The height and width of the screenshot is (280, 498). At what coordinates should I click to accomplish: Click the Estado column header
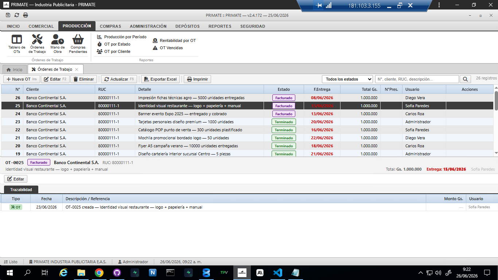pos(284,89)
